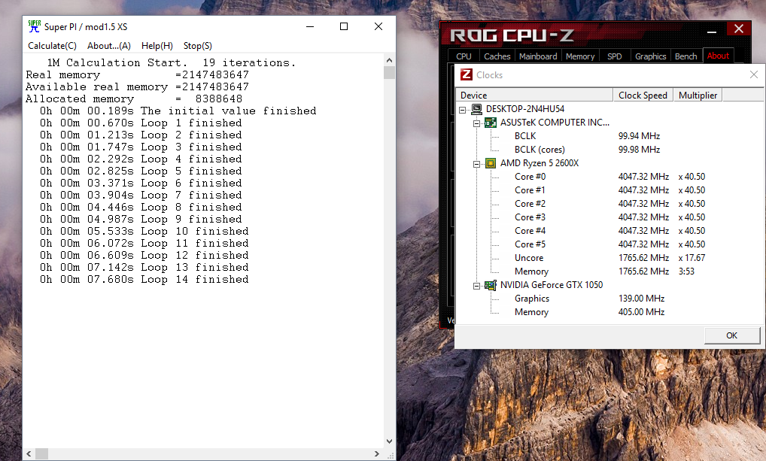Click Stop(S) in Super PI menu bar
Image resolution: width=766 pixels, height=461 pixels.
pos(197,45)
